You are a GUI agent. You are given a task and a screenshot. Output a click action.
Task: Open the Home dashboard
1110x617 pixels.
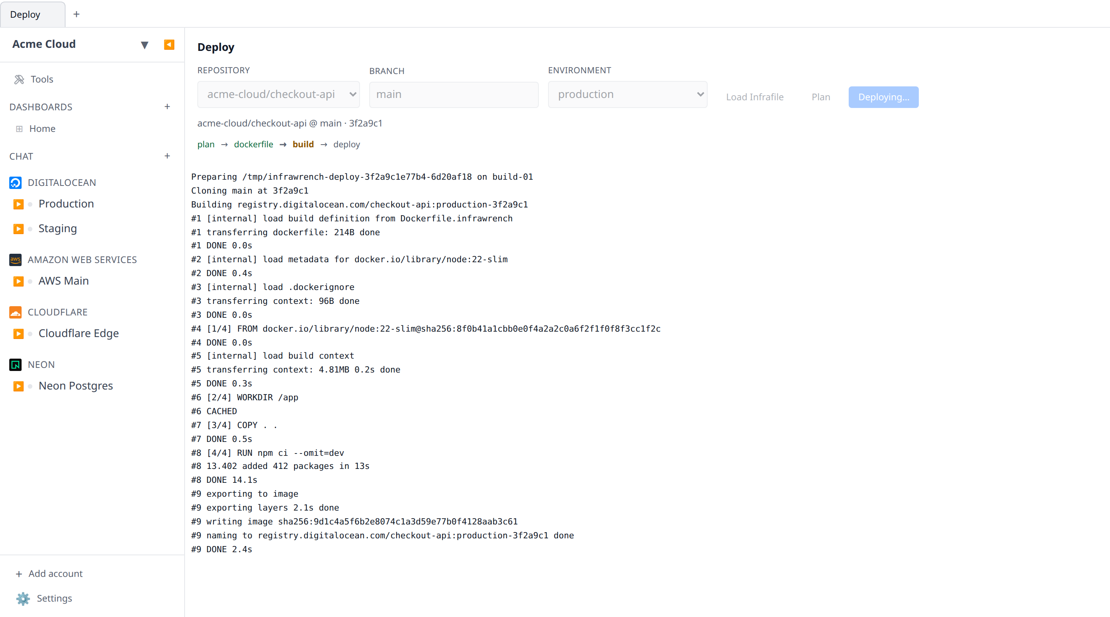(42, 128)
